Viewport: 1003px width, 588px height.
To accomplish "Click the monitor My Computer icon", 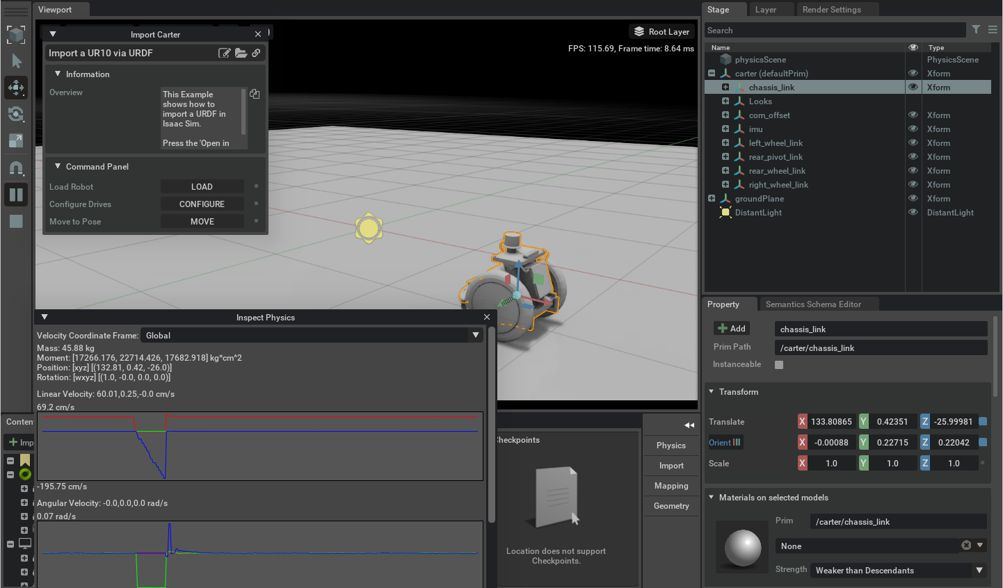I will 25,544.
